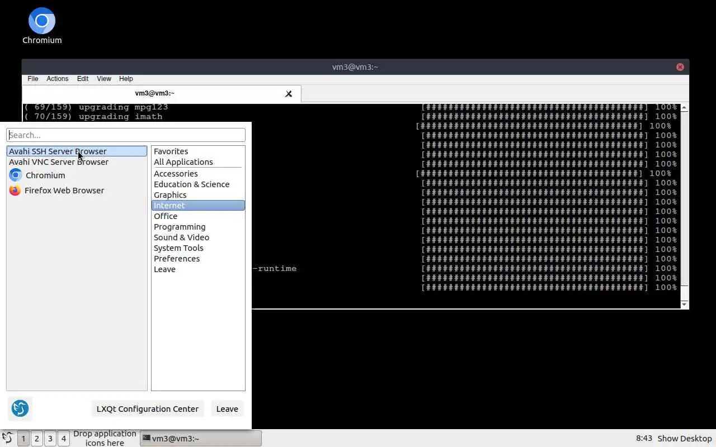
Task: Open the Education & Science category
Action: tap(198, 184)
